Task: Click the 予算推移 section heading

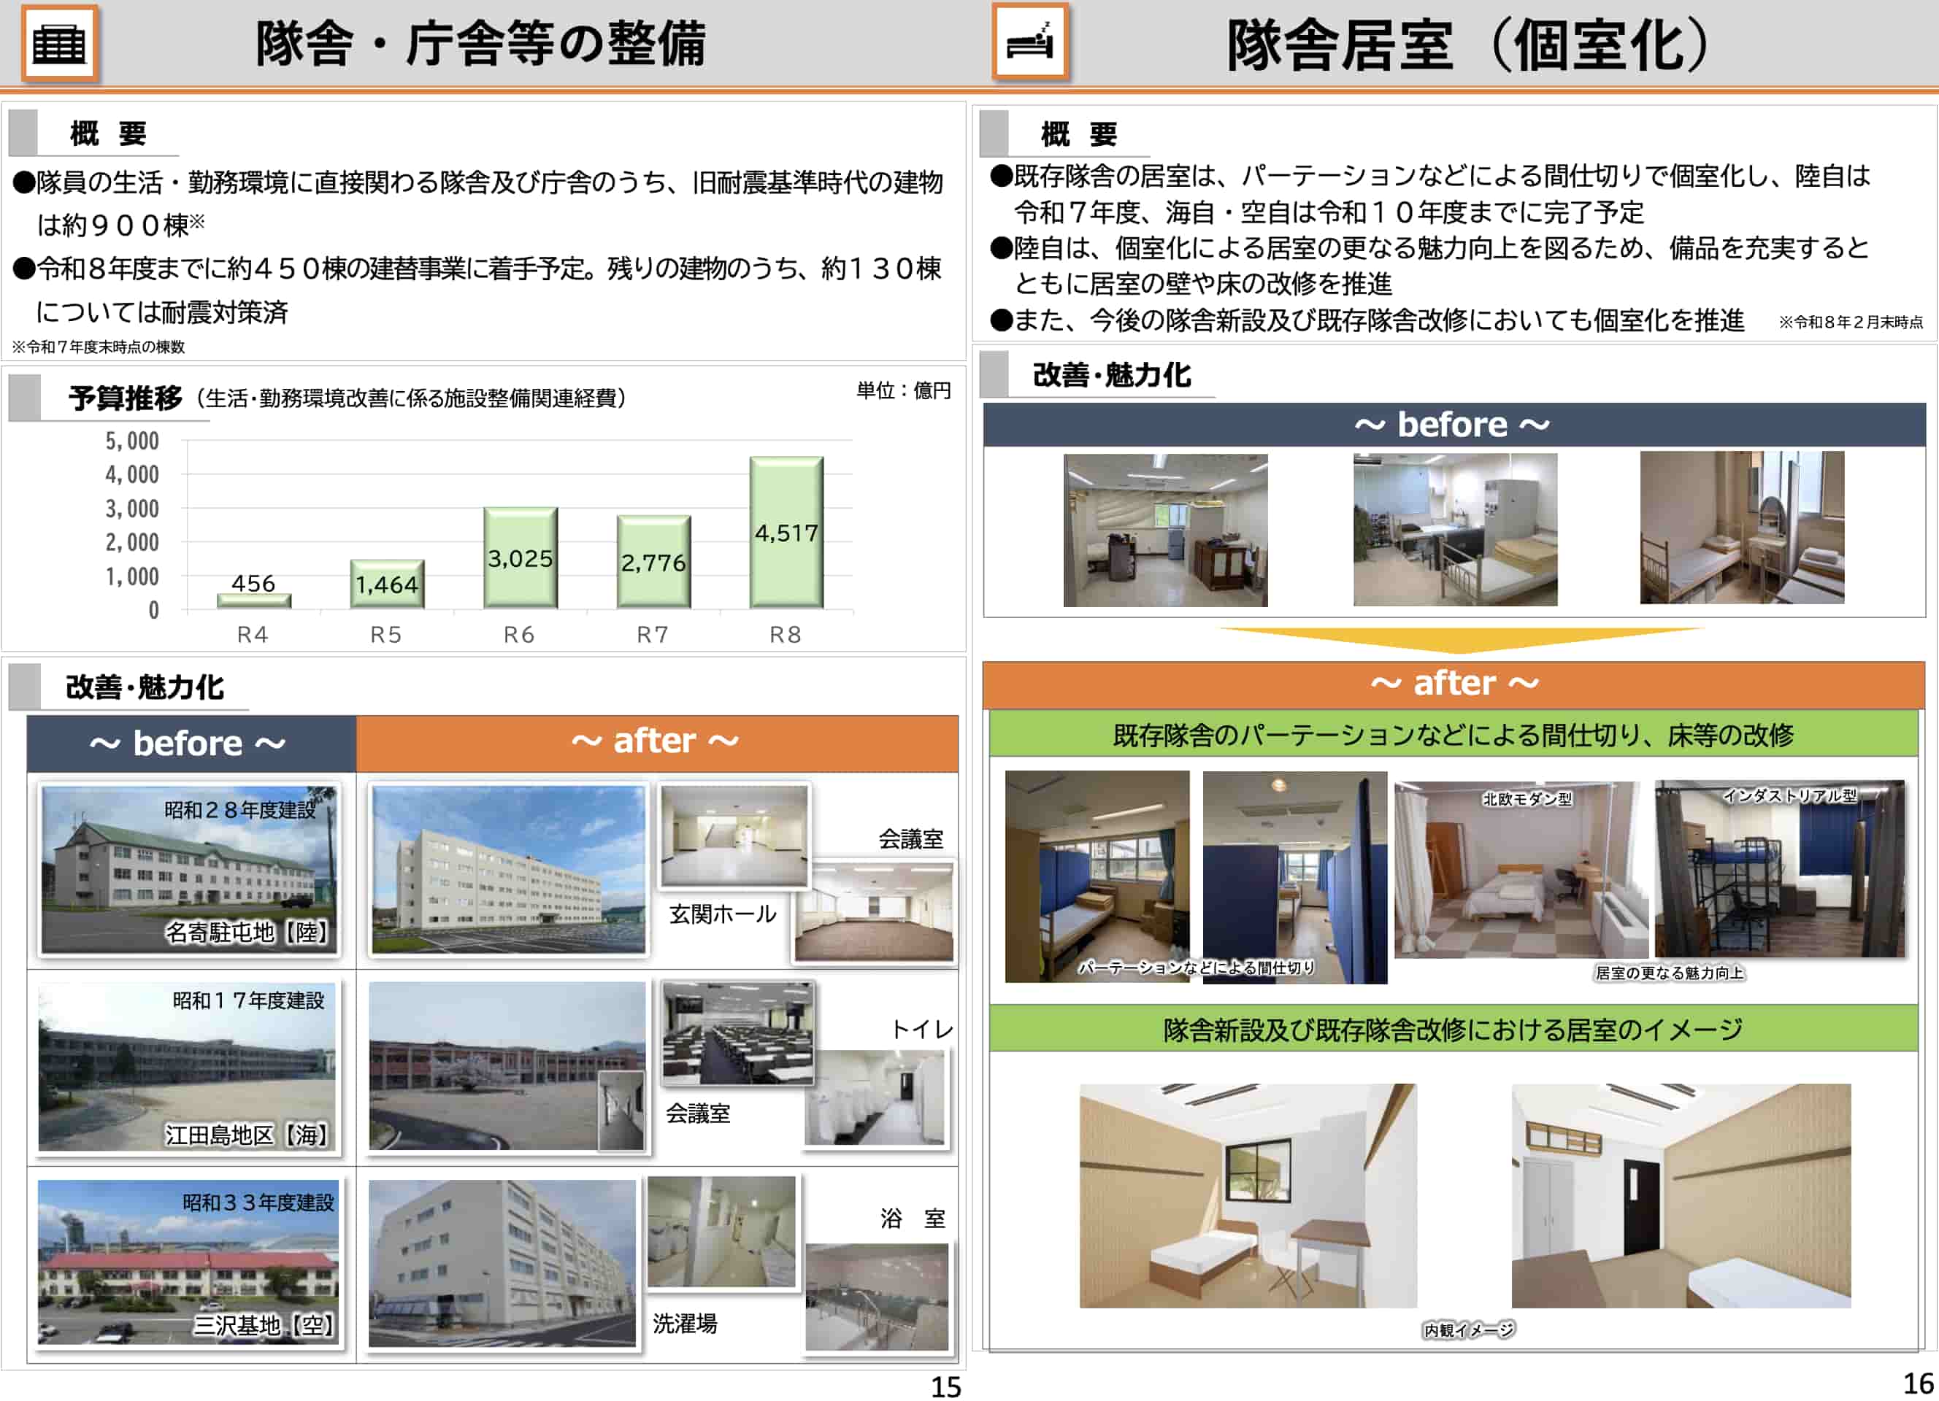Action: [x=125, y=398]
